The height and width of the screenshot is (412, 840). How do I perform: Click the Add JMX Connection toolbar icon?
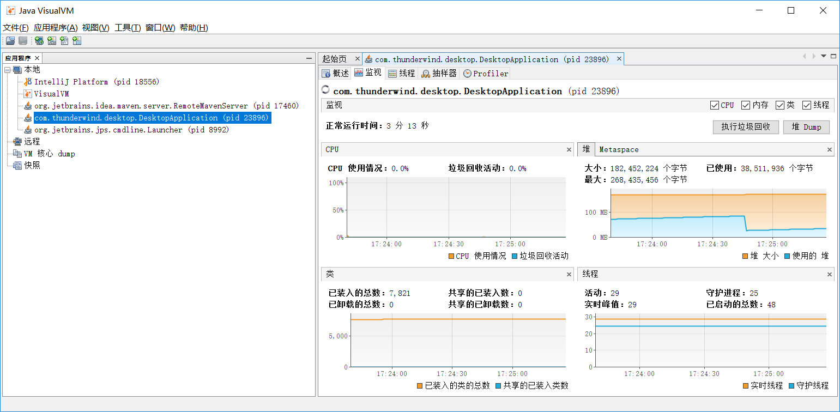point(52,41)
